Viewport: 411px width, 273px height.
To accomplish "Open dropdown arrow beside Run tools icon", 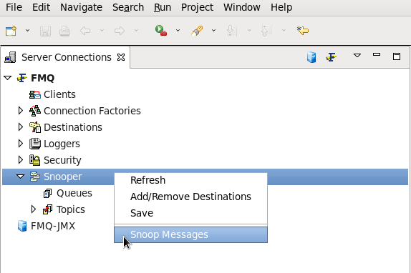I will coord(178,31).
